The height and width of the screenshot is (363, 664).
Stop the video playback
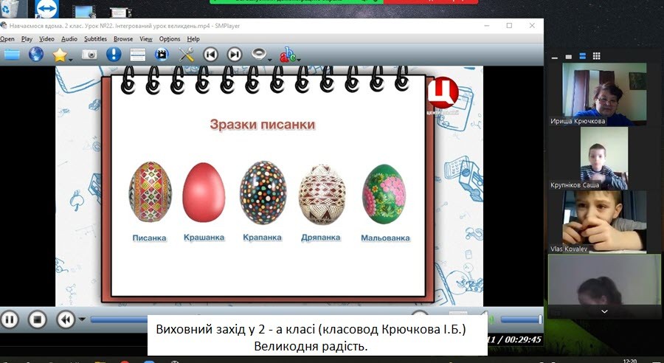(37, 319)
